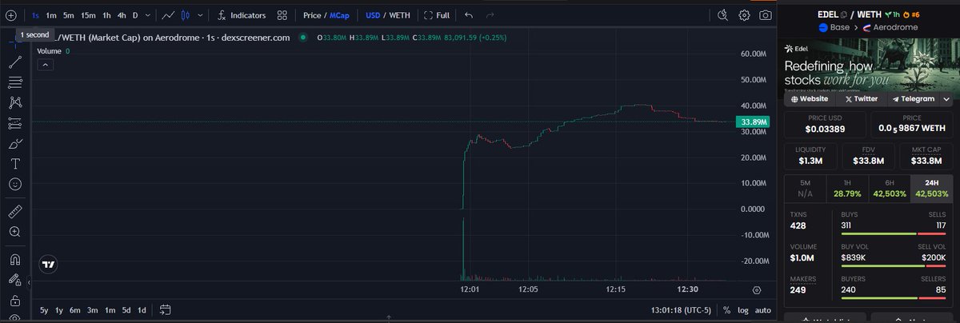Switch chart to candlestick style
The width and height of the screenshot is (960, 323).
click(x=186, y=14)
